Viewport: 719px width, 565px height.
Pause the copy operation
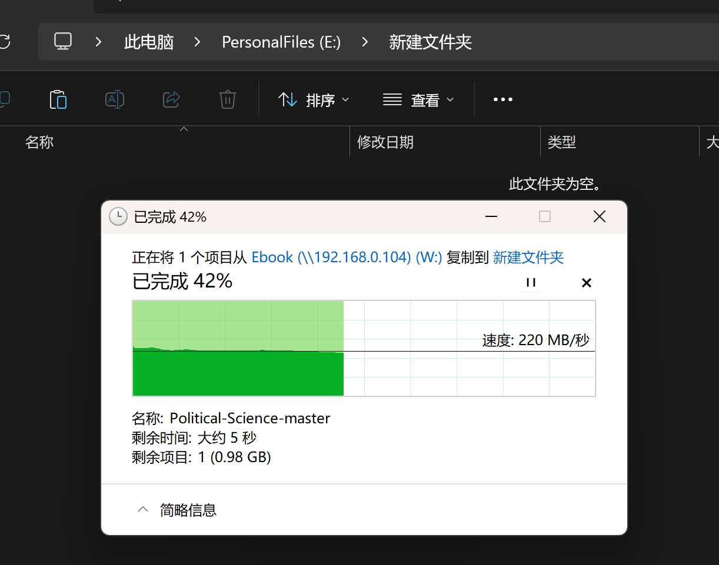531,283
